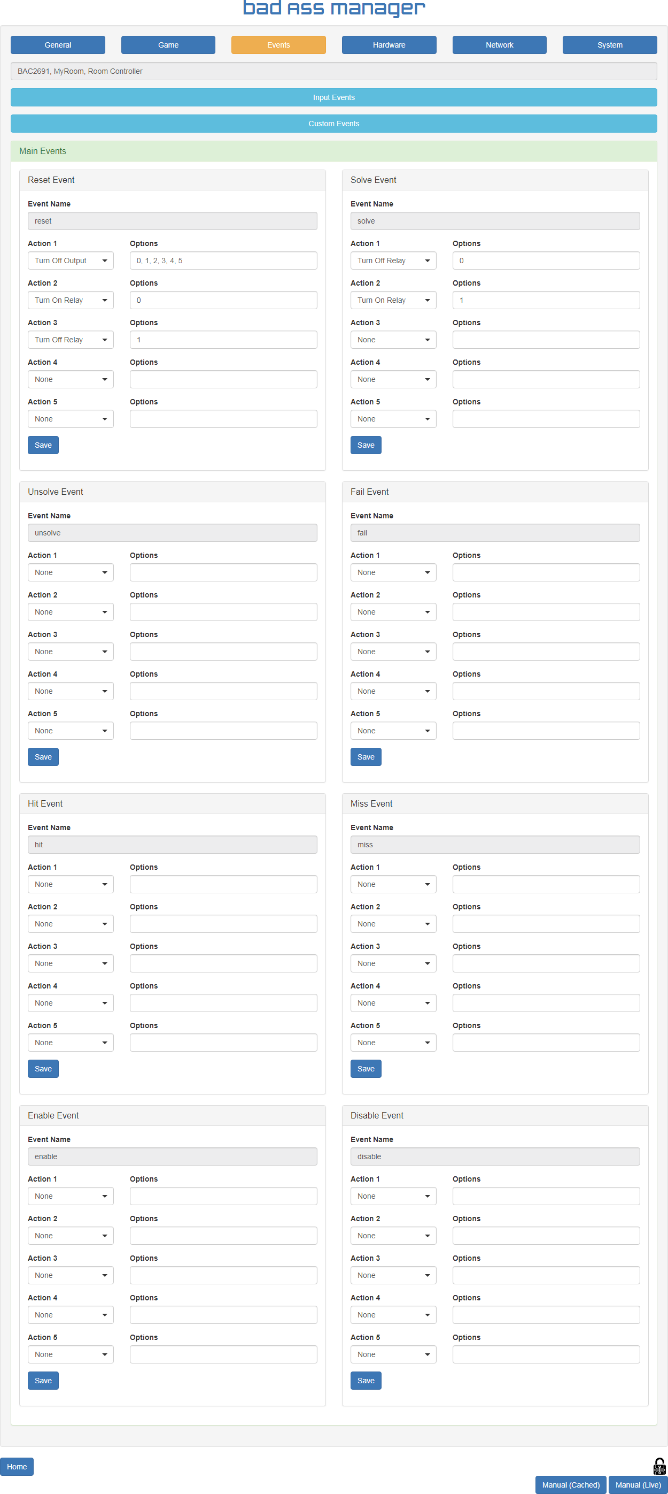
Task: Open Reset Event Action 2 Turn On Relay dropdown
Action: (x=71, y=300)
